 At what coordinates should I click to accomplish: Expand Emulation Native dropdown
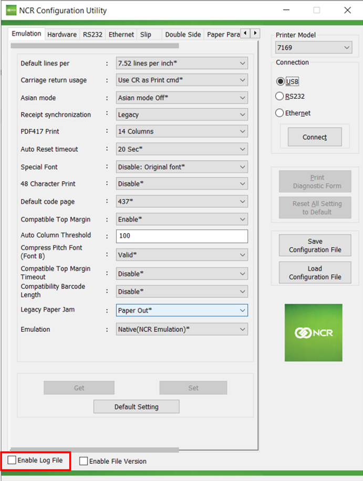click(x=182, y=329)
